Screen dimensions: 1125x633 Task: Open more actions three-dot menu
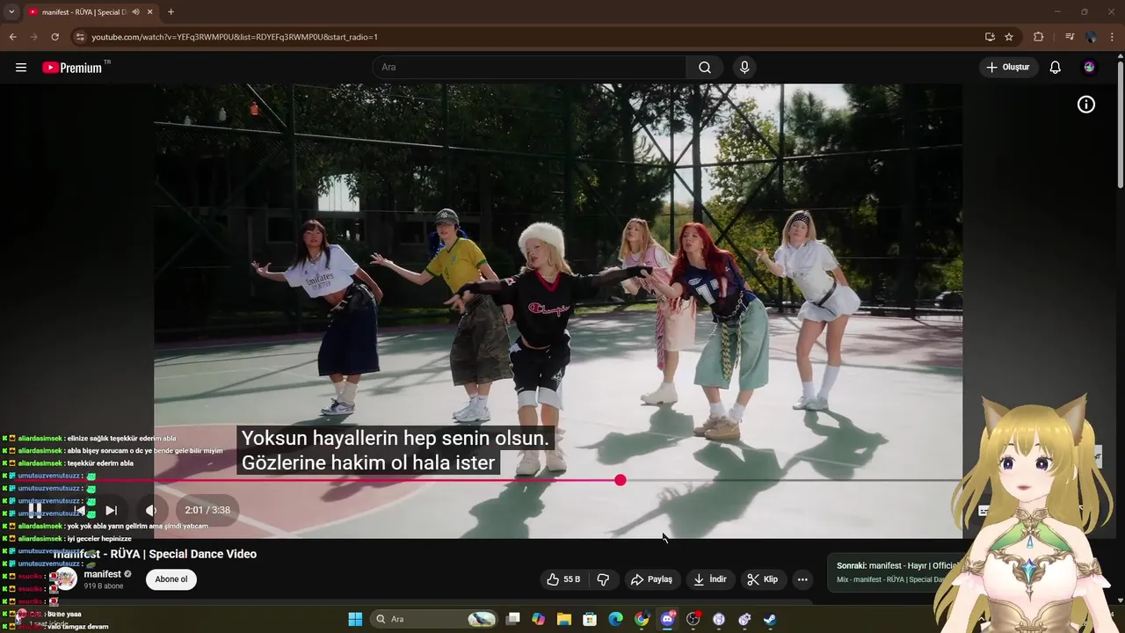pyautogui.click(x=802, y=579)
